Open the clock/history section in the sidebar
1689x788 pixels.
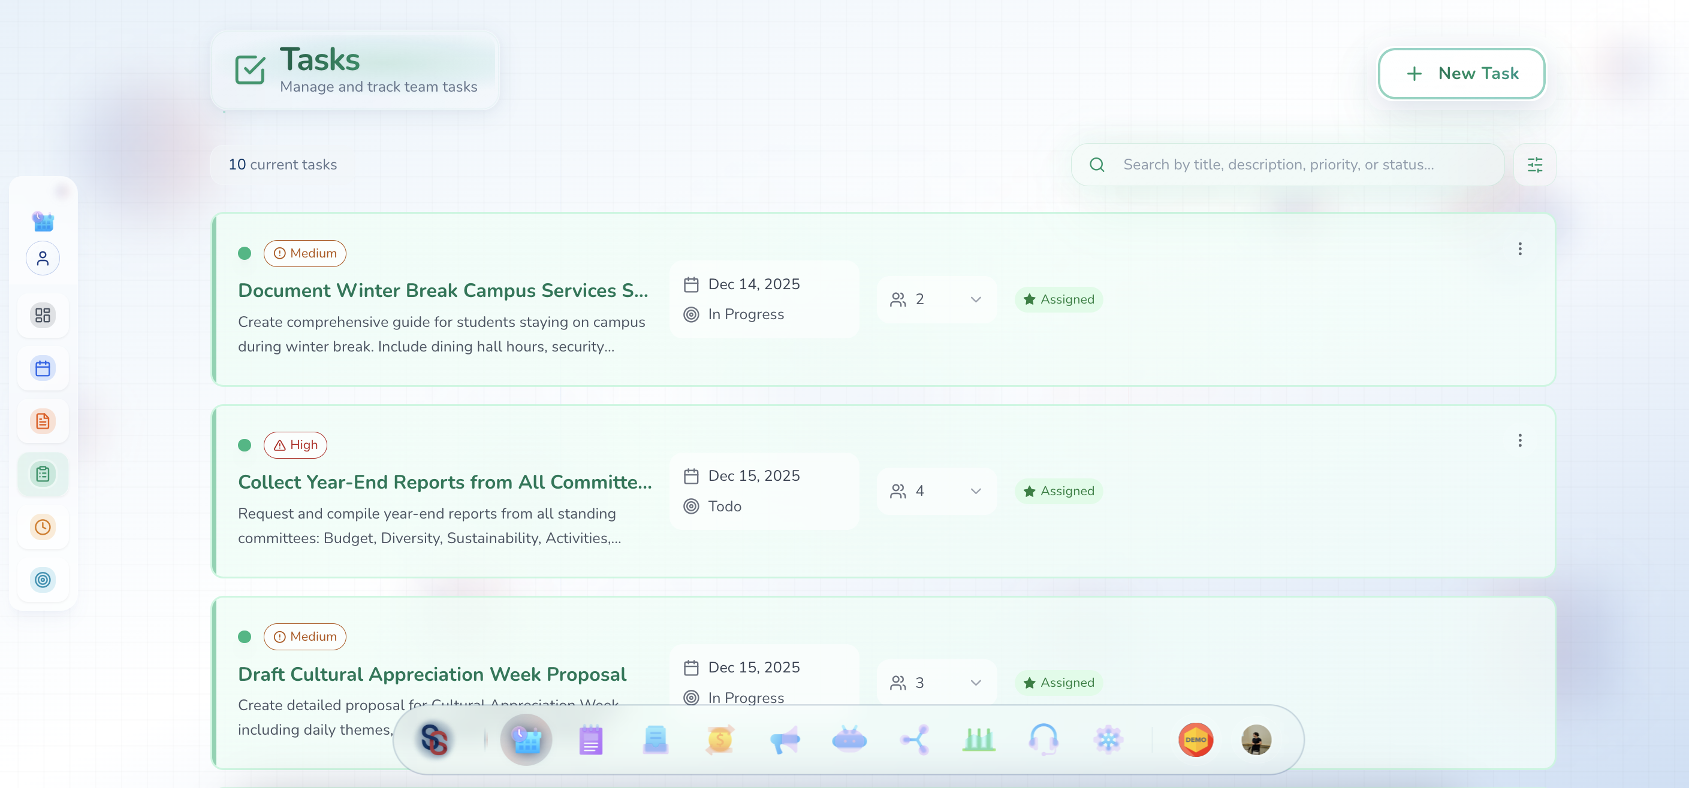click(43, 527)
